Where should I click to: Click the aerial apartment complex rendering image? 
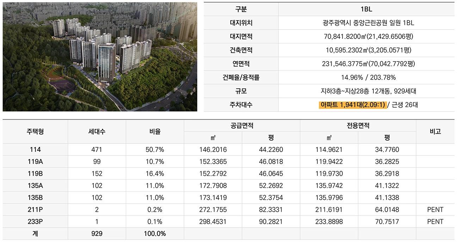coord(100,57)
